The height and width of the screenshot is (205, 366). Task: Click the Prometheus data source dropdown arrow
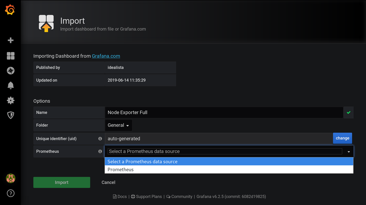[348, 151]
